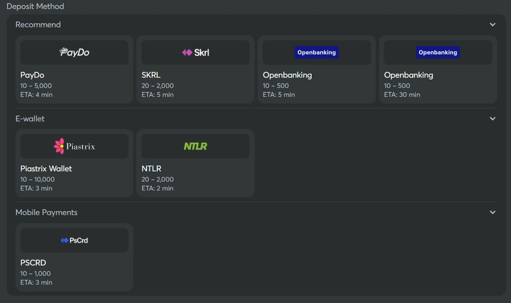
Task: Select the PsCrd logo icon
Action: (x=74, y=241)
